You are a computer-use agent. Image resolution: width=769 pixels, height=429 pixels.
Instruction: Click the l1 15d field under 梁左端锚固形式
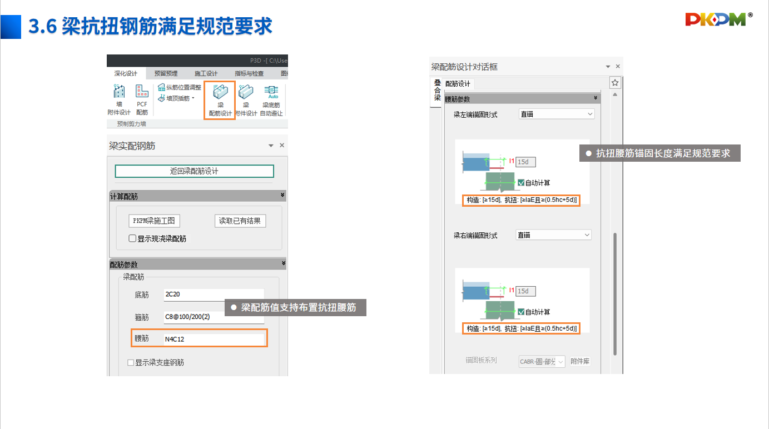(525, 162)
